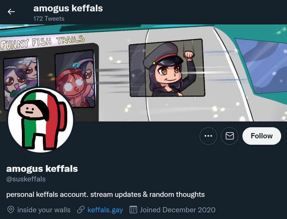Click the header title amogus keffals
This screenshot has width=287, height=219.
coord(68,8)
